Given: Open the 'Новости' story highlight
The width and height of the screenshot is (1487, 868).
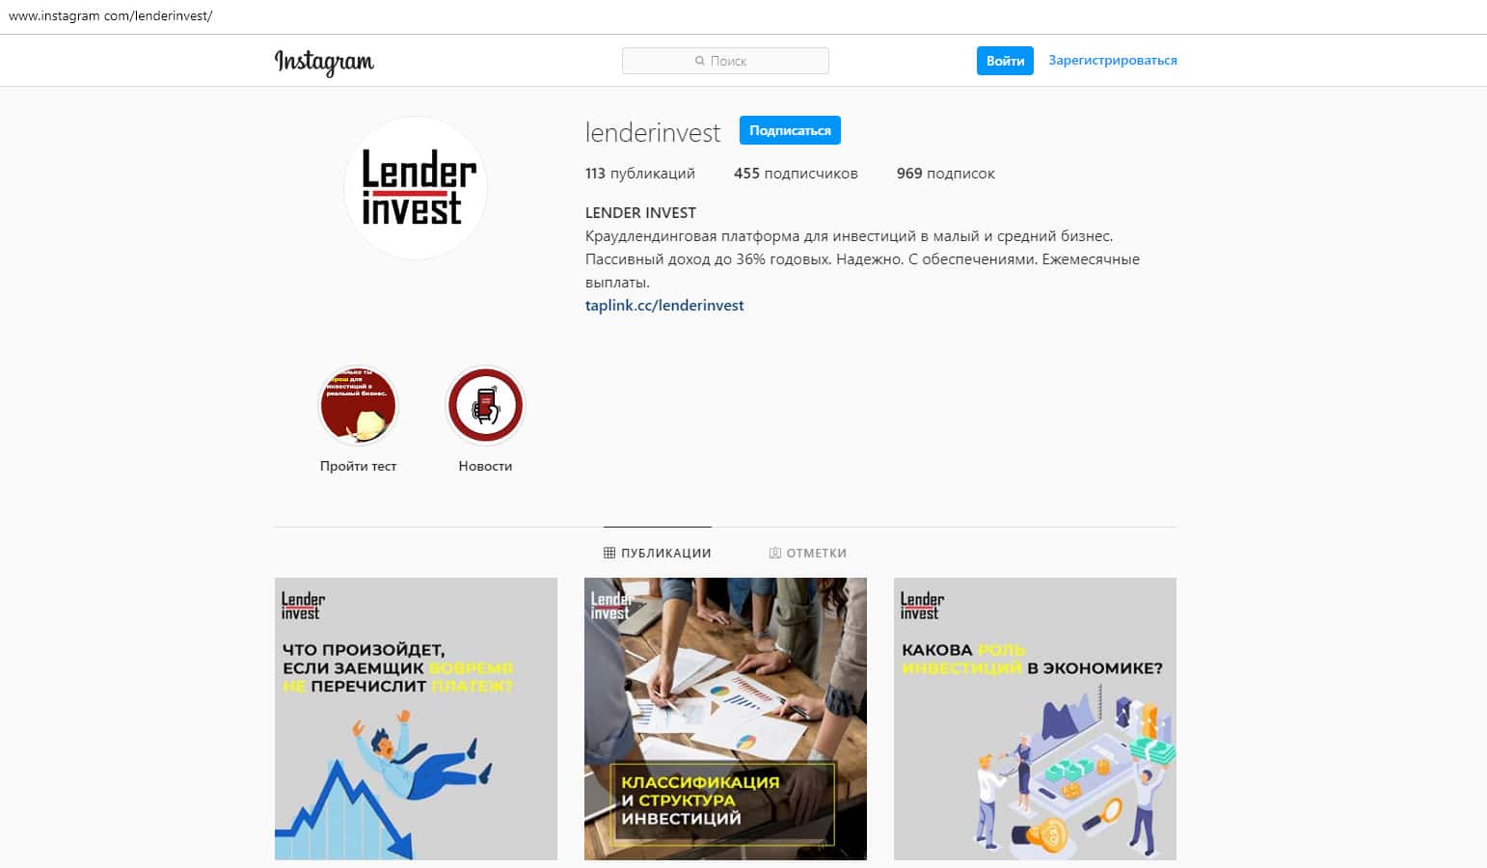Looking at the screenshot, I should pos(485,406).
